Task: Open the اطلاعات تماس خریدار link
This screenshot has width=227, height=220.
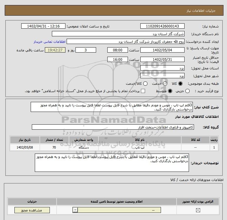Action: (x=50, y=42)
